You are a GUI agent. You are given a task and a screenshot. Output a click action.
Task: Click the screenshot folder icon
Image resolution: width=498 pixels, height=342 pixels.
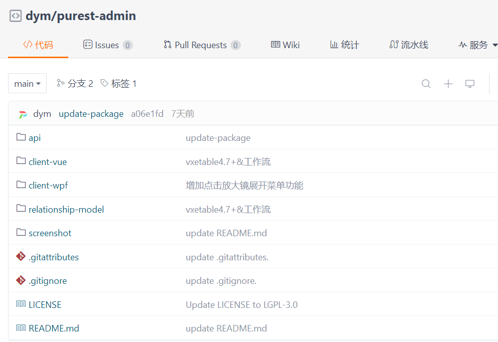tap(21, 232)
